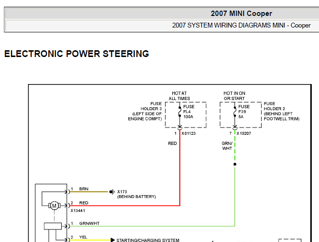Click 'X173 (BEHIND BATTERY)' label

point(136,194)
